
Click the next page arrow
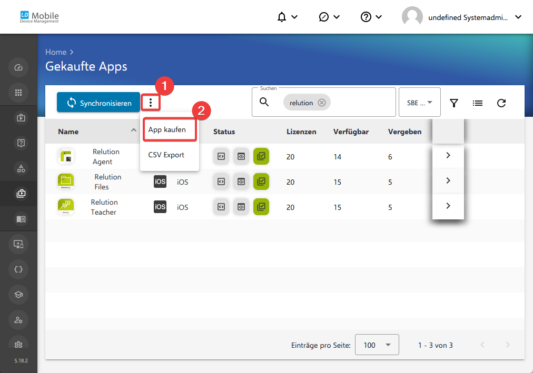pos(508,345)
